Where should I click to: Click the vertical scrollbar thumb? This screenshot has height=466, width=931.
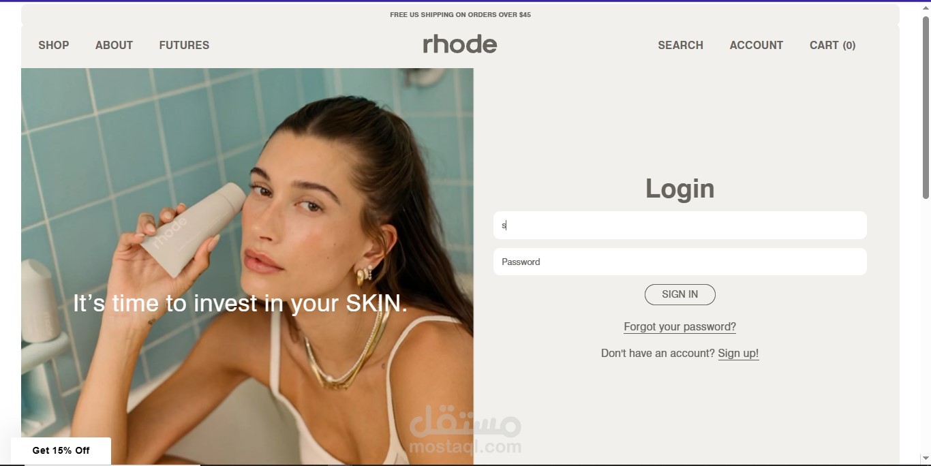[926, 107]
